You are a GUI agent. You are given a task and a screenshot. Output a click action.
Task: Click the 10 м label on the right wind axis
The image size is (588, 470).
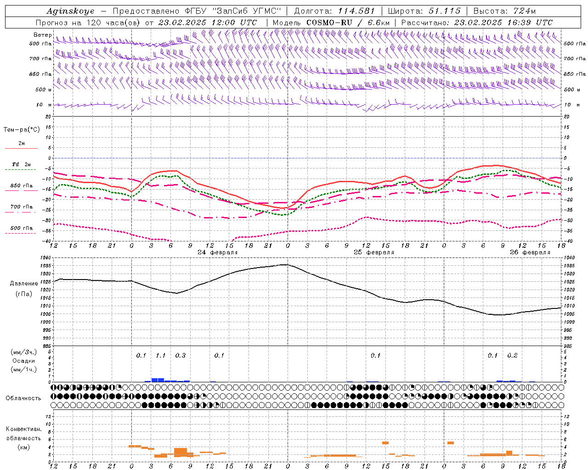click(x=572, y=105)
